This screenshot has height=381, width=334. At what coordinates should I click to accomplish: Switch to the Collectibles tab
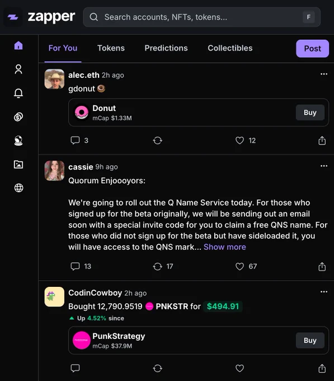230,48
